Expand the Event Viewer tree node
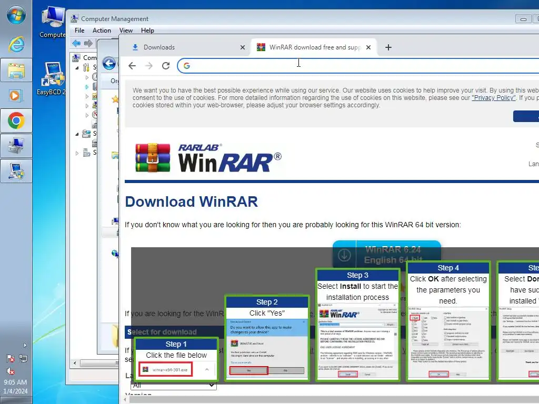Screen dimensions: 539x404 (87, 87)
